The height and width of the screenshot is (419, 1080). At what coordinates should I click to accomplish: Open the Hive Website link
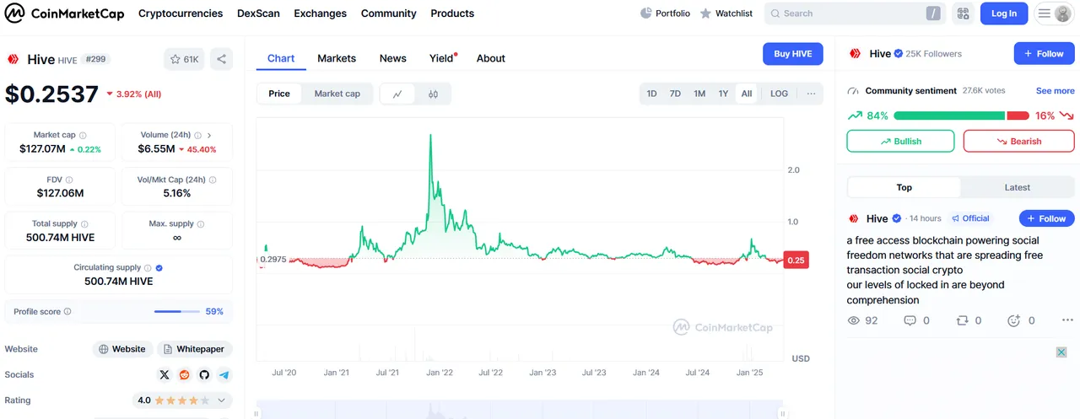121,349
